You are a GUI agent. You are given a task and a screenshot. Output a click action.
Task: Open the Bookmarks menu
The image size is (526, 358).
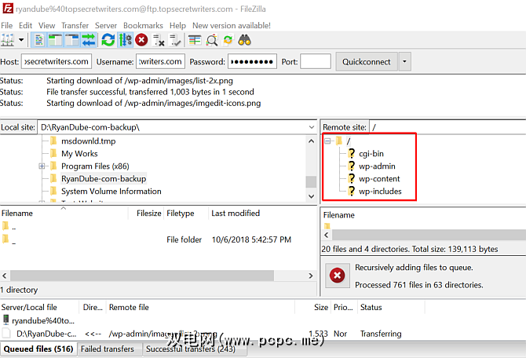pos(143,25)
